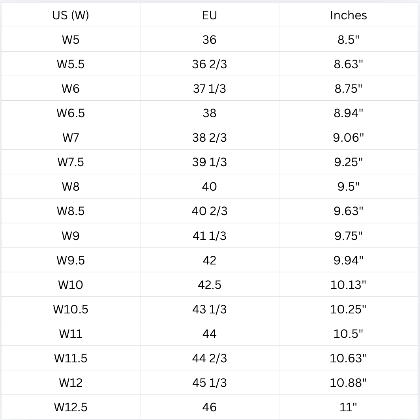Select the W12 size cell
The height and width of the screenshot is (420, 420).
click(71, 383)
